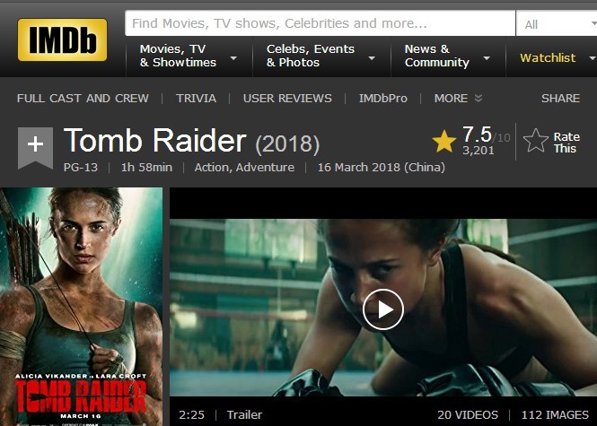Click the SHARE button

pos(560,98)
